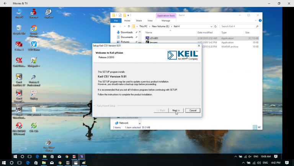Sort by Date modified column header
The width and height of the screenshot is (294, 166).
[205, 33]
